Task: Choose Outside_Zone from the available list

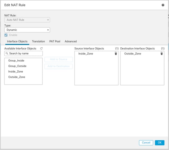Action: pyautogui.click(x=17, y=77)
